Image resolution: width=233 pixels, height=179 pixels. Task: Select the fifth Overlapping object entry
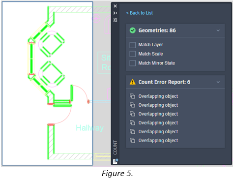[x=154, y=132]
